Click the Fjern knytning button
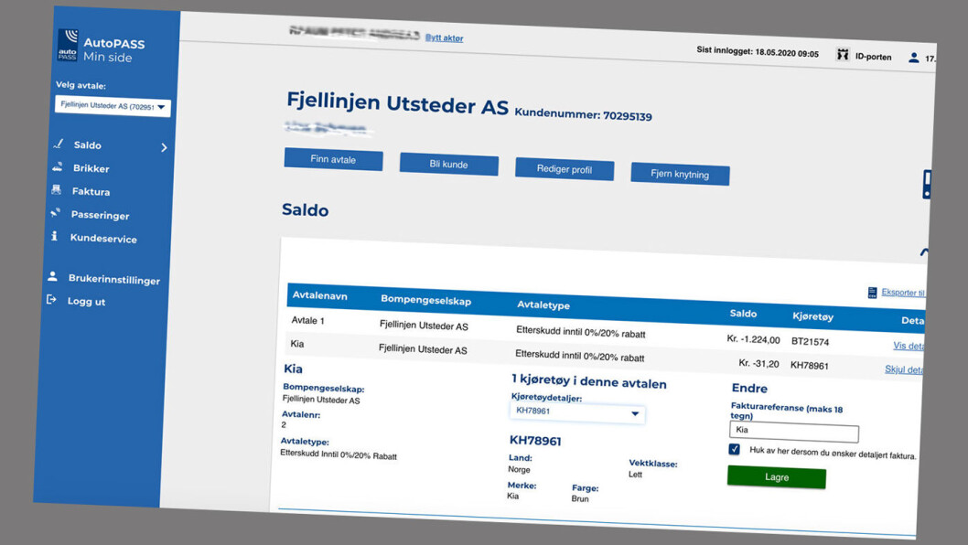Image resolution: width=968 pixels, height=545 pixels. coord(680,174)
